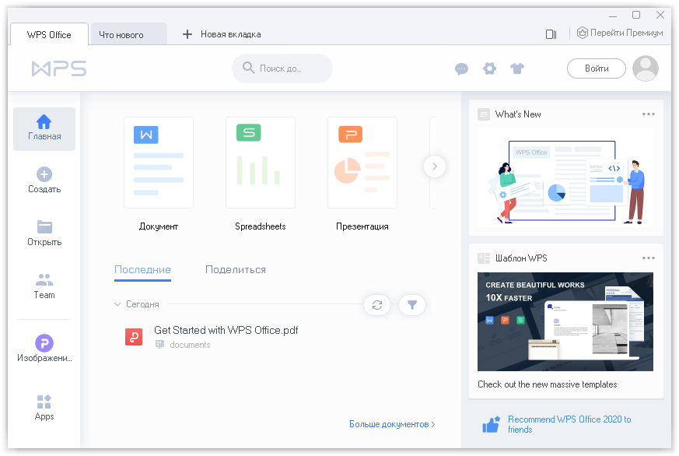Open the feedback message bubble icon
Viewport: 679px width, 456px height.
point(461,68)
